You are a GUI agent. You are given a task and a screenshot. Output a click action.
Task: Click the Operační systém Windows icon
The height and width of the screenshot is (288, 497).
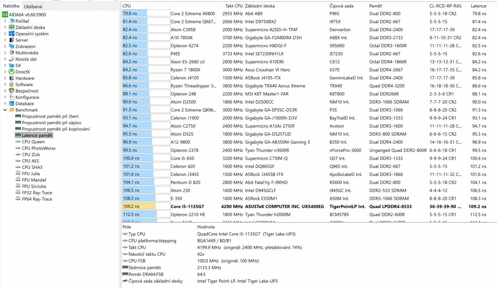[12, 34]
